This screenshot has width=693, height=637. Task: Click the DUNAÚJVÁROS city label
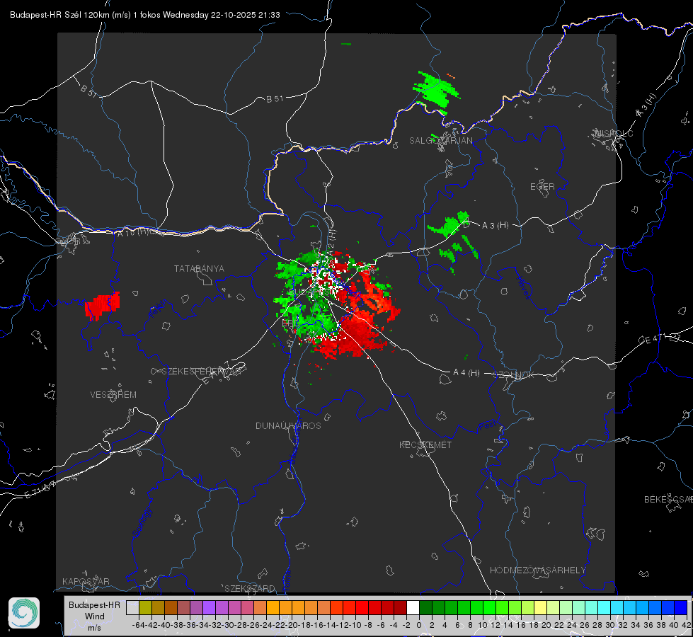(288, 425)
